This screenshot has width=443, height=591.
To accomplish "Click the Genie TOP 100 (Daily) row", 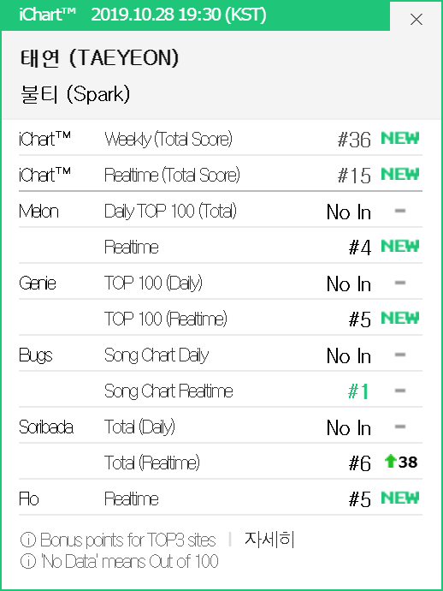I will click(221, 283).
